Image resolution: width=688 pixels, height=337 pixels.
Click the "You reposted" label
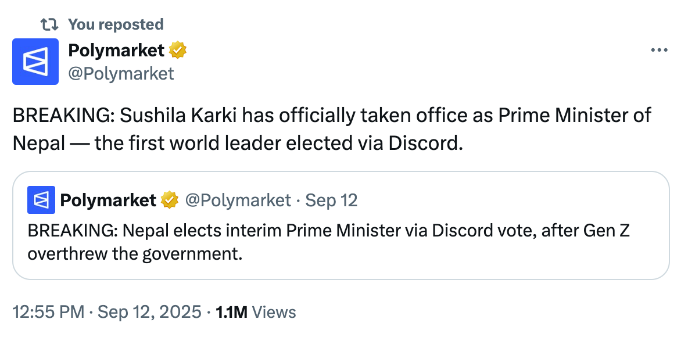pyautogui.click(x=116, y=24)
